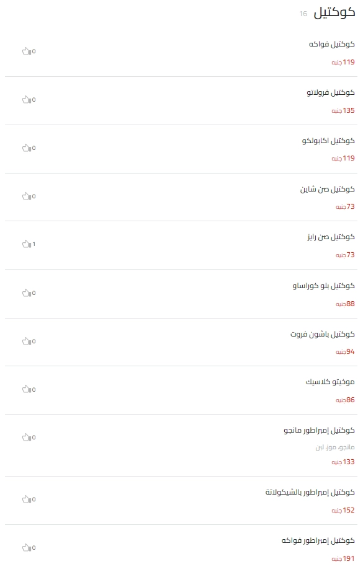This screenshot has width=363, height=572.
Task: Open كوكتيل إمبراطور مانجو item
Action: (x=319, y=431)
